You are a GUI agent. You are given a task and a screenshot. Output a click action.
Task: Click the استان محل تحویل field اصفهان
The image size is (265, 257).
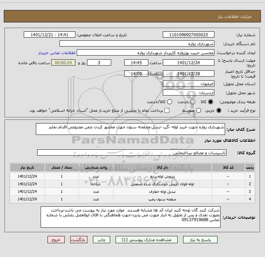189,84
